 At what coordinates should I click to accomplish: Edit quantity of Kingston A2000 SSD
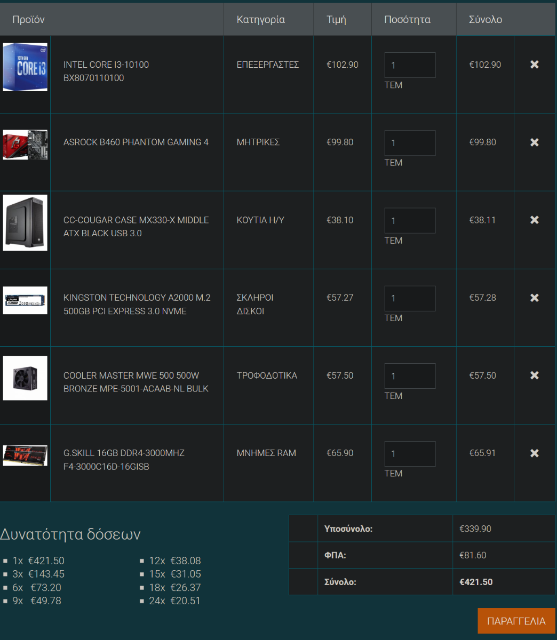coord(410,298)
